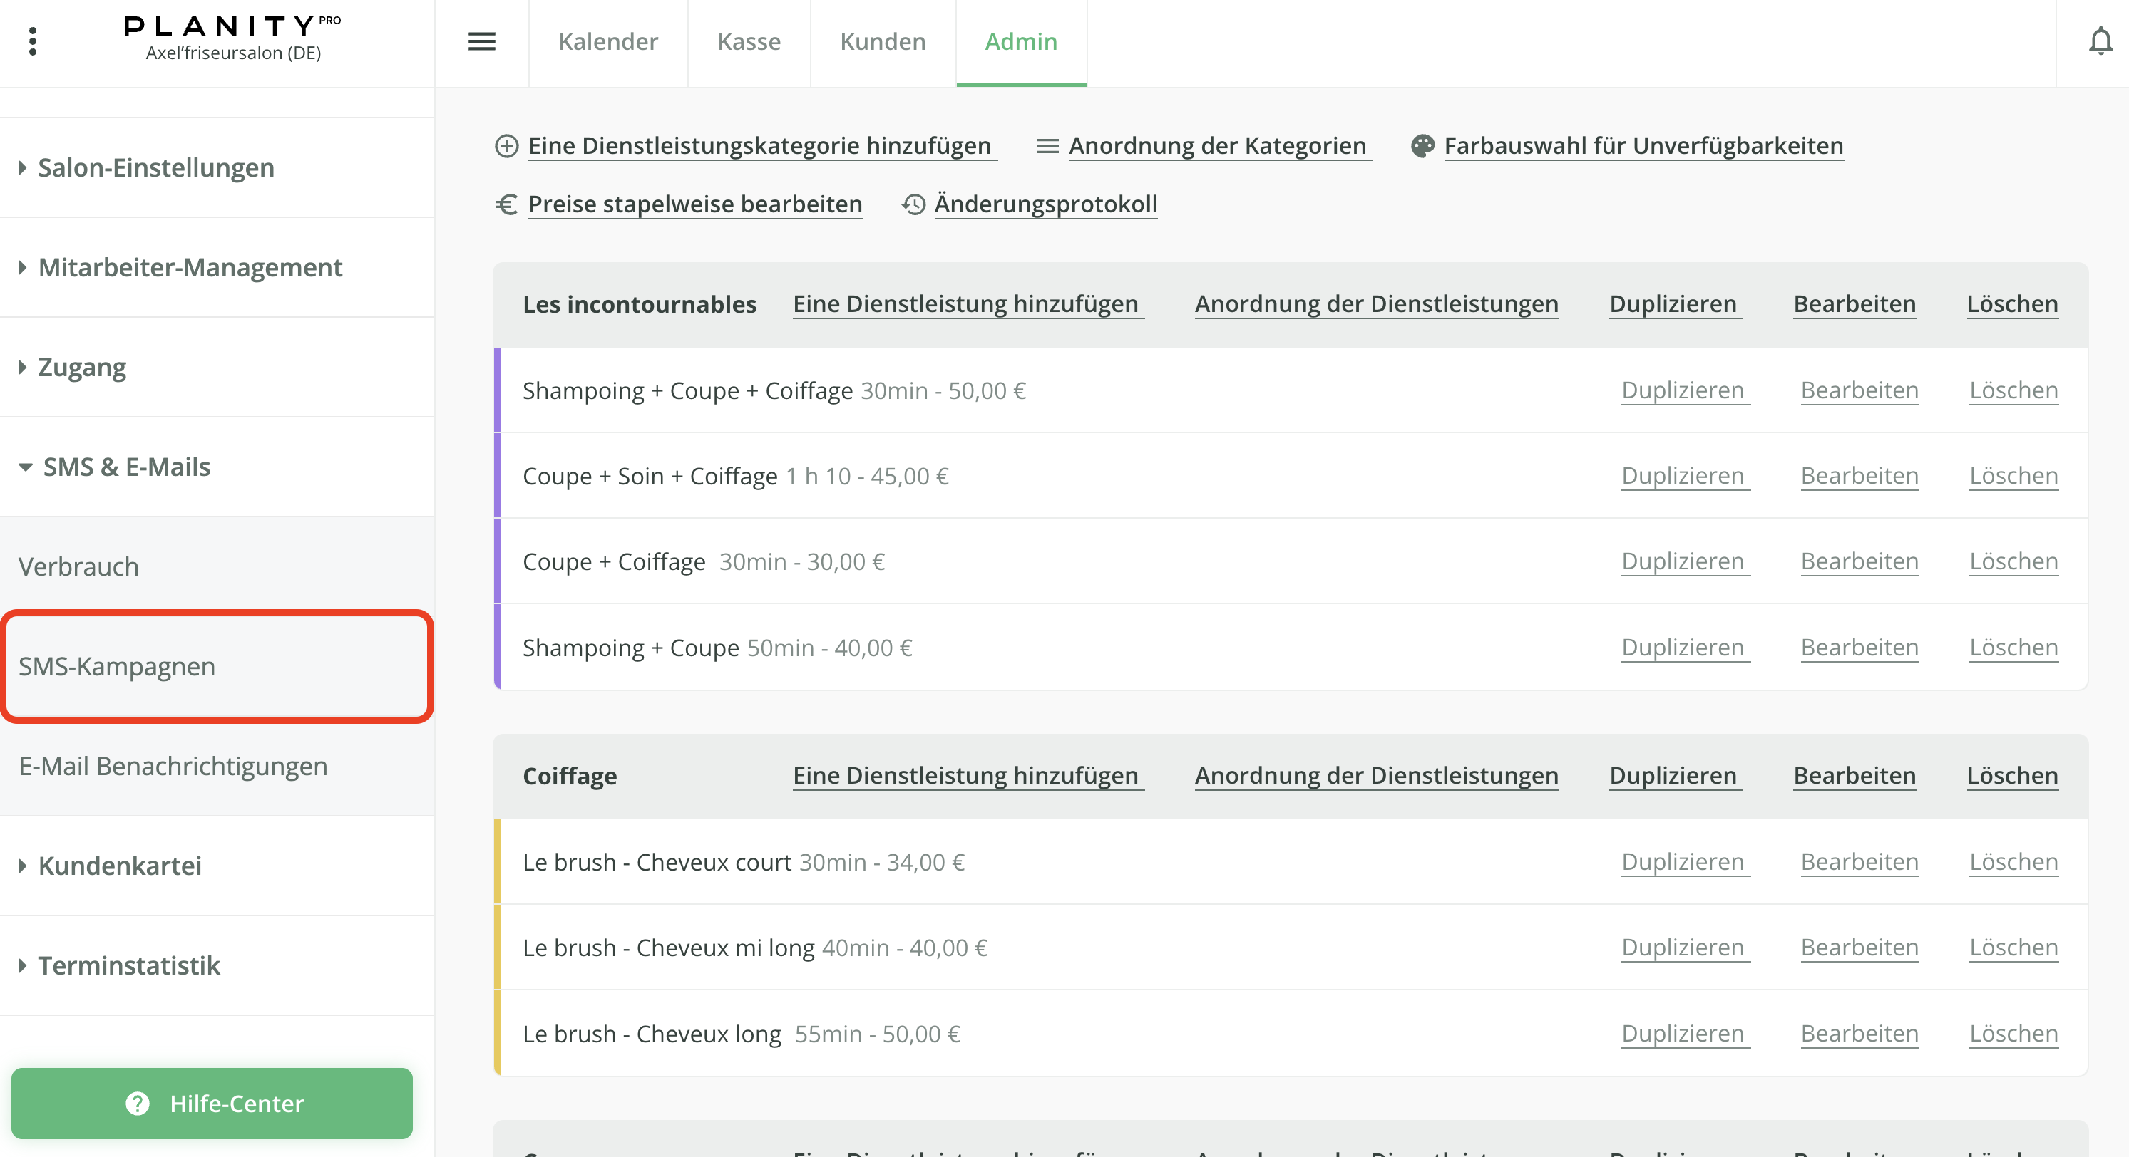Open the Farbauswahl palette icon
This screenshot has width=2129, height=1157.
[x=1422, y=145]
